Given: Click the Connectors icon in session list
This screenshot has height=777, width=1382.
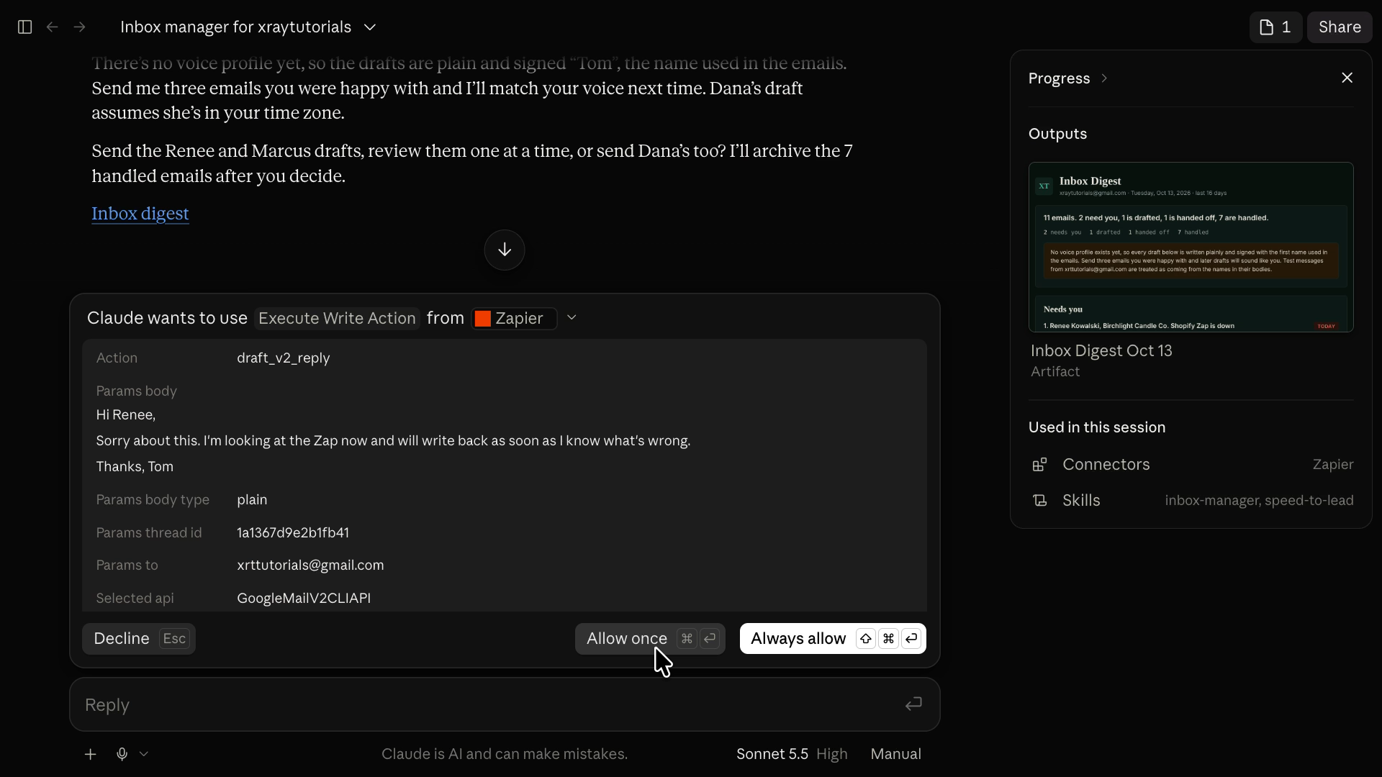Looking at the screenshot, I should 1039,465.
